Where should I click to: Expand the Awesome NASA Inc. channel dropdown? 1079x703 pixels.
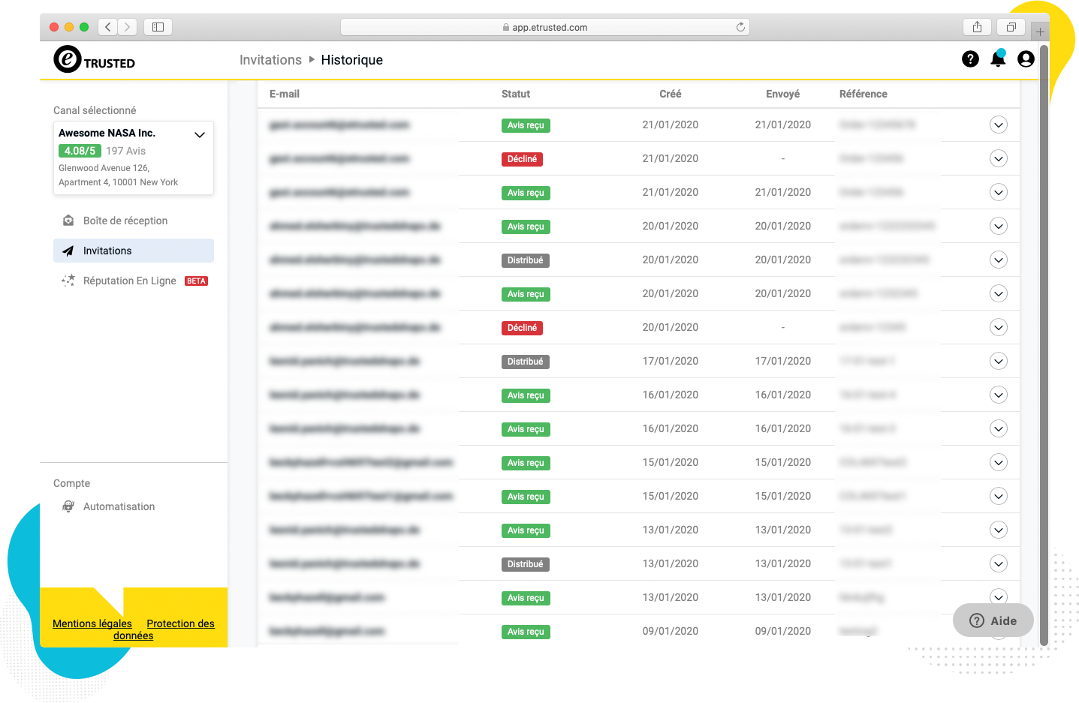200,135
